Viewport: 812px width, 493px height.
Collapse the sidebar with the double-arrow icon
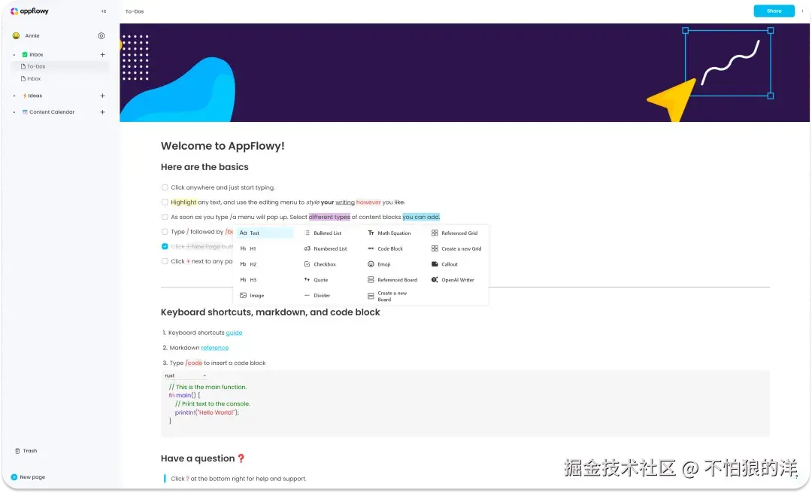click(105, 11)
